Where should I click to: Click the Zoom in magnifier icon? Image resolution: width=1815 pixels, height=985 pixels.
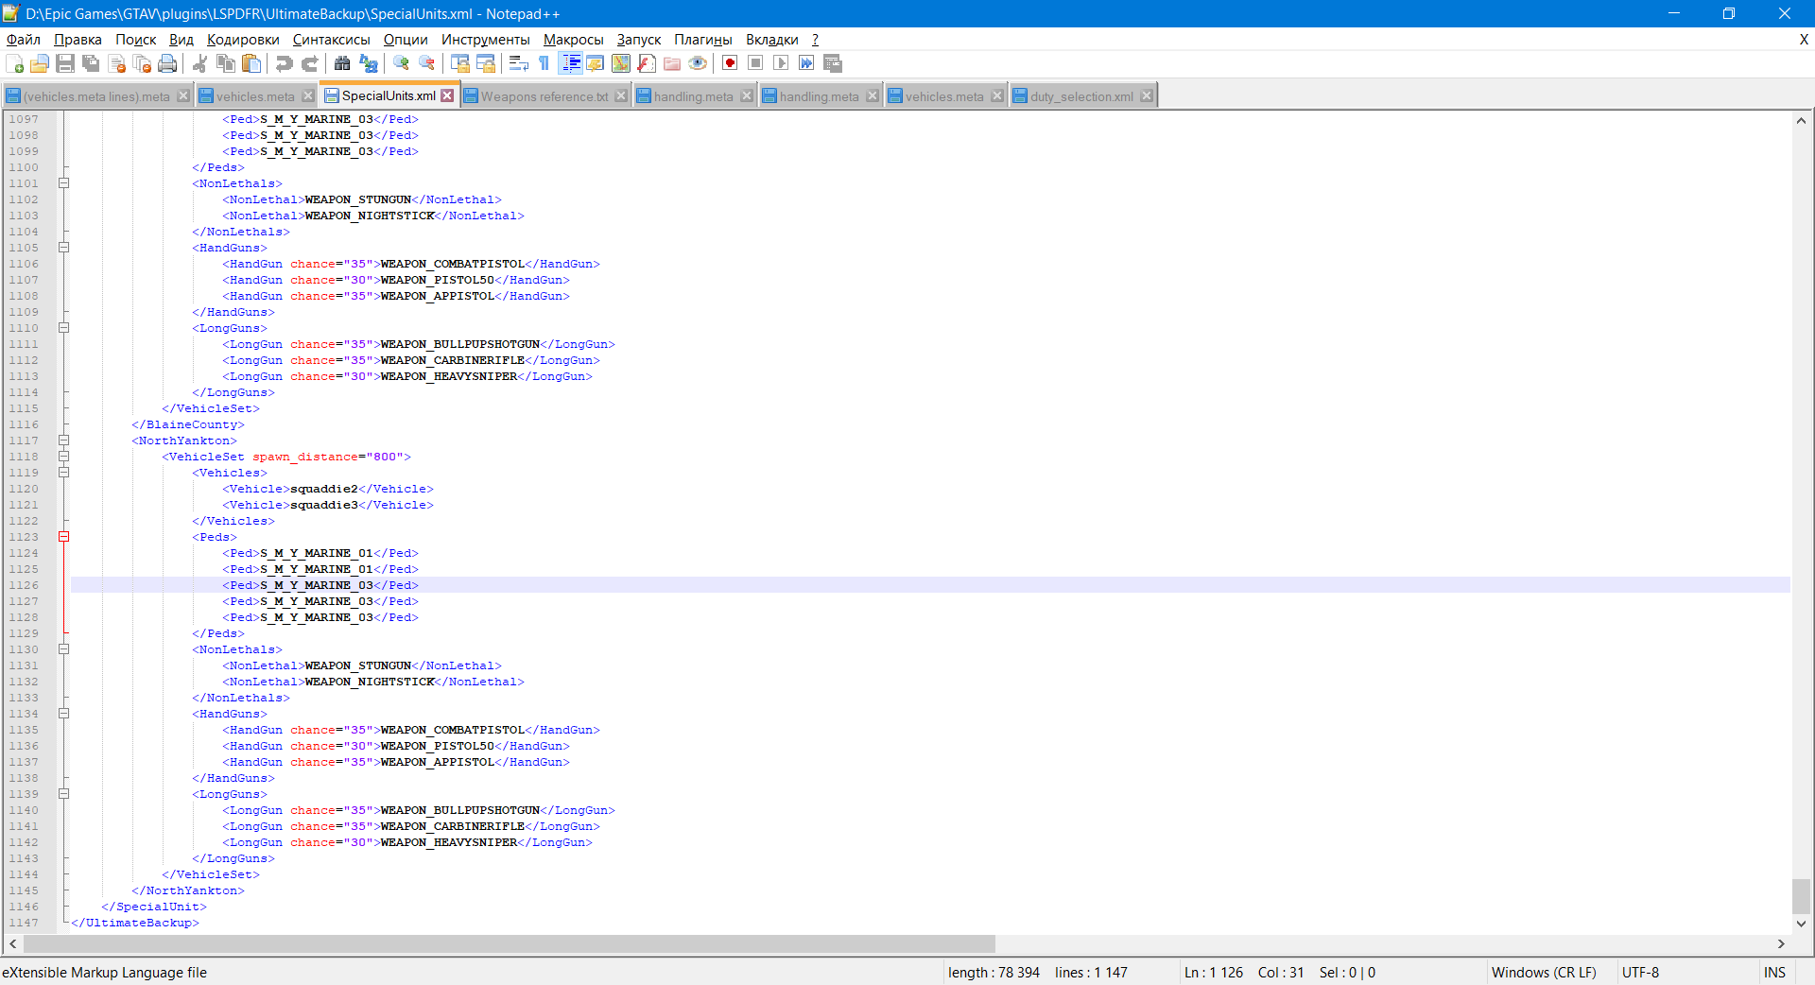click(402, 63)
